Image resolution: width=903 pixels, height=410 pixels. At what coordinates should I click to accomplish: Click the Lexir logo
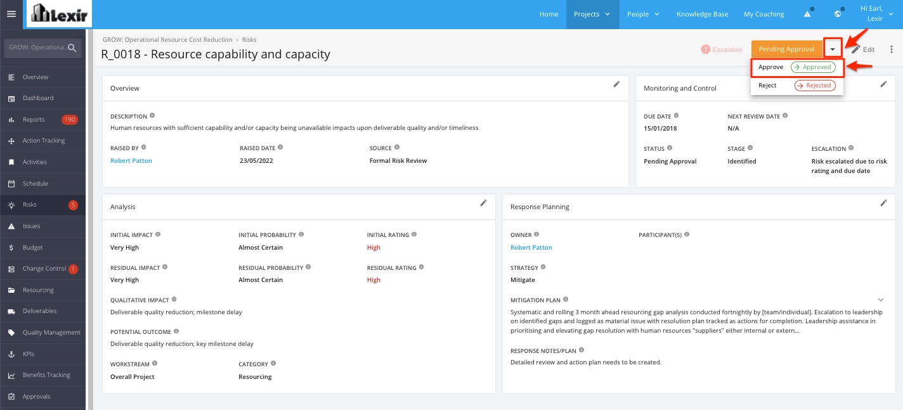(59, 14)
